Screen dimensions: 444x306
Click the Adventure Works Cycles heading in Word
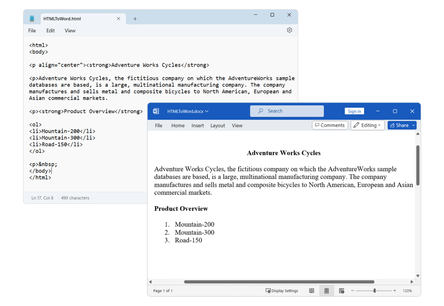(x=284, y=153)
